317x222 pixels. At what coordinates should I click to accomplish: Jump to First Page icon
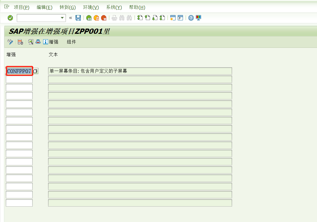tap(140, 18)
